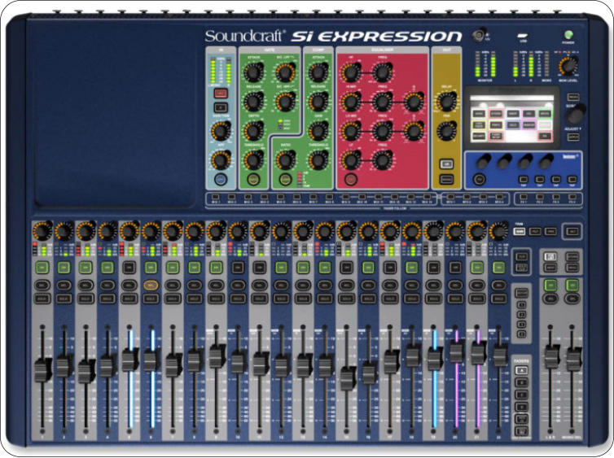Click the L&R master fader cap

coord(551,356)
